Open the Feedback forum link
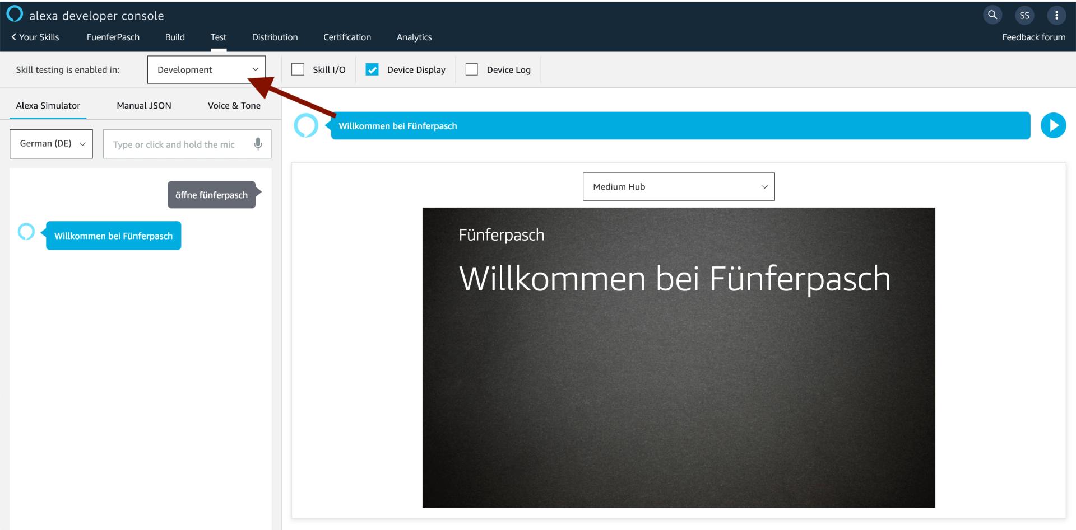 [1033, 37]
